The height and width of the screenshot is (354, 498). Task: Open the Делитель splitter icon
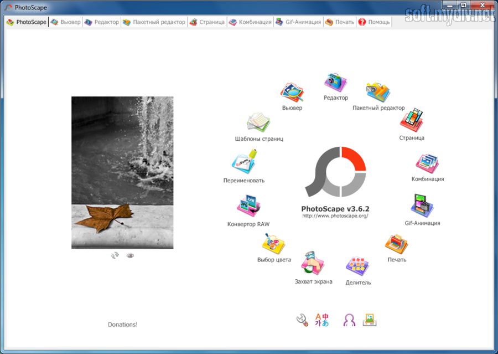pyautogui.click(x=357, y=266)
